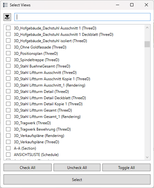Click the Uncheck All button
The image size is (154, 188).
pyautogui.click(x=77, y=167)
